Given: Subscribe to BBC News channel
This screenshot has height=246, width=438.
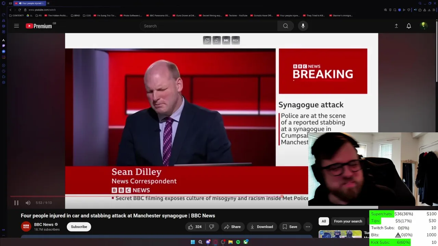Looking at the screenshot, I should point(79,227).
